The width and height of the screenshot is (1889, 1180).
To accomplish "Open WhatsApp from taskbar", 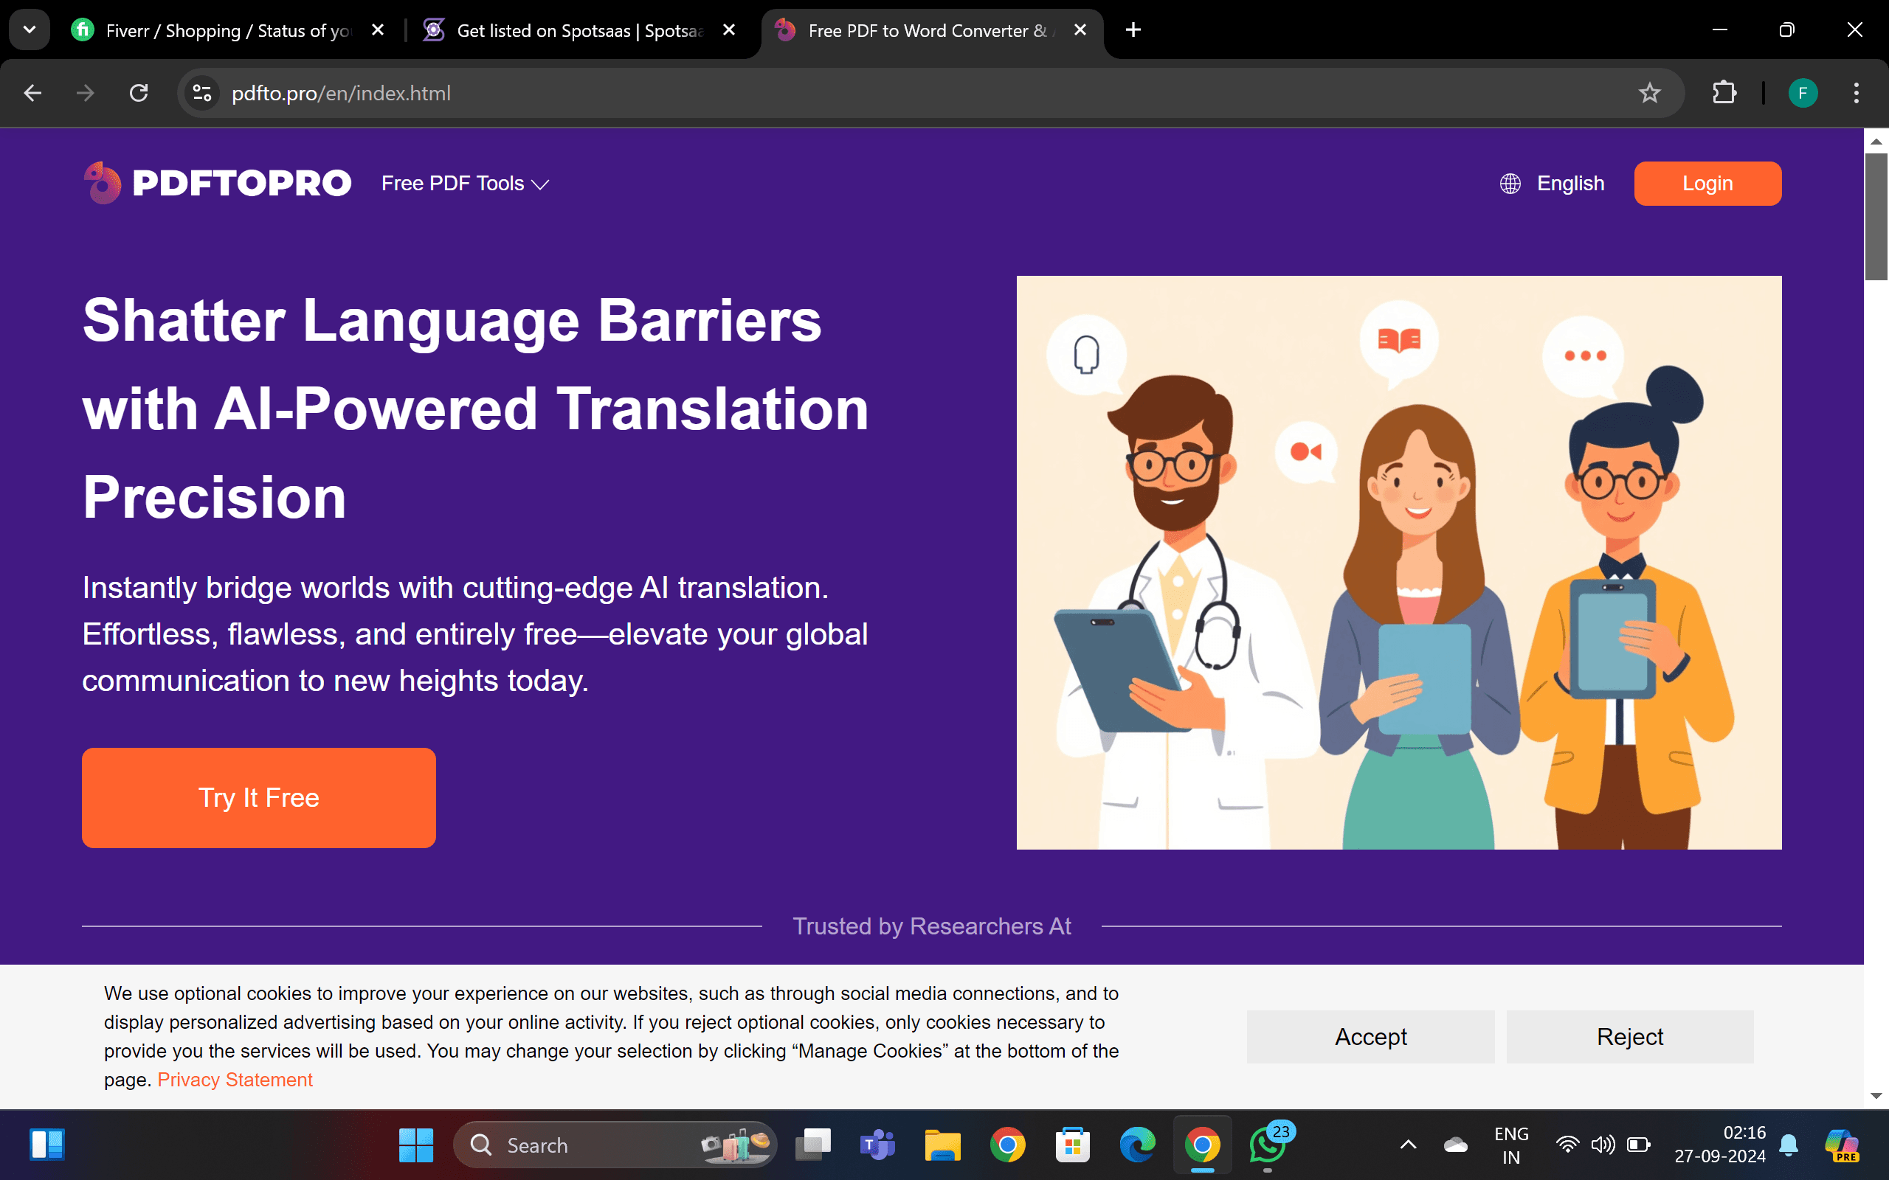I will pyautogui.click(x=1268, y=1145).
